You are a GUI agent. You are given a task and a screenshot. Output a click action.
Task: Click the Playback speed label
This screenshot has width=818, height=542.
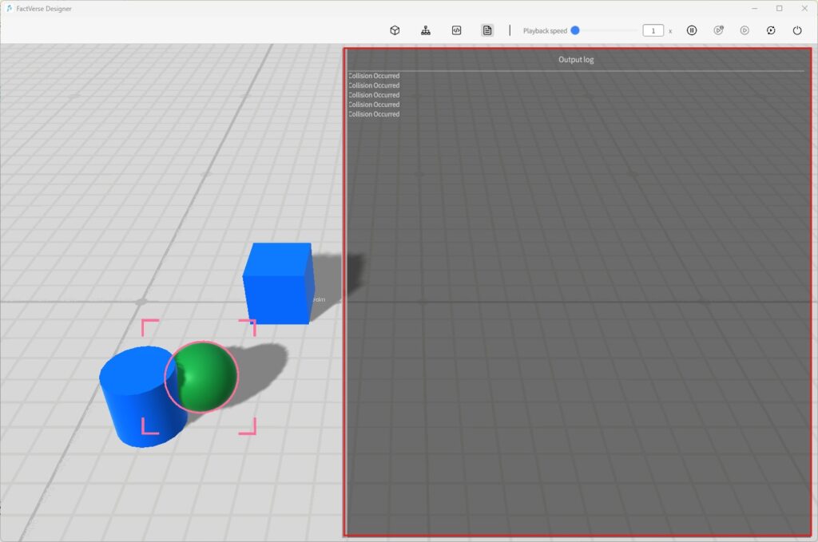pos(545,31)
